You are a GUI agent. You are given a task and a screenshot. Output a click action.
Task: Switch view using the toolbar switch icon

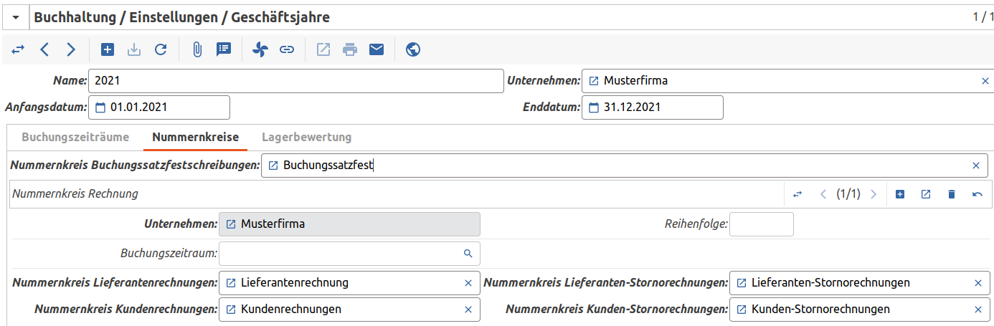(18, 49)
